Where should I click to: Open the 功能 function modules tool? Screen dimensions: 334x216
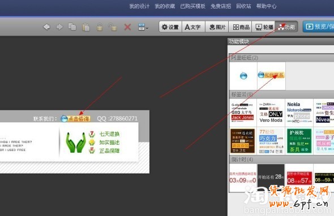[x=286, y=27]
